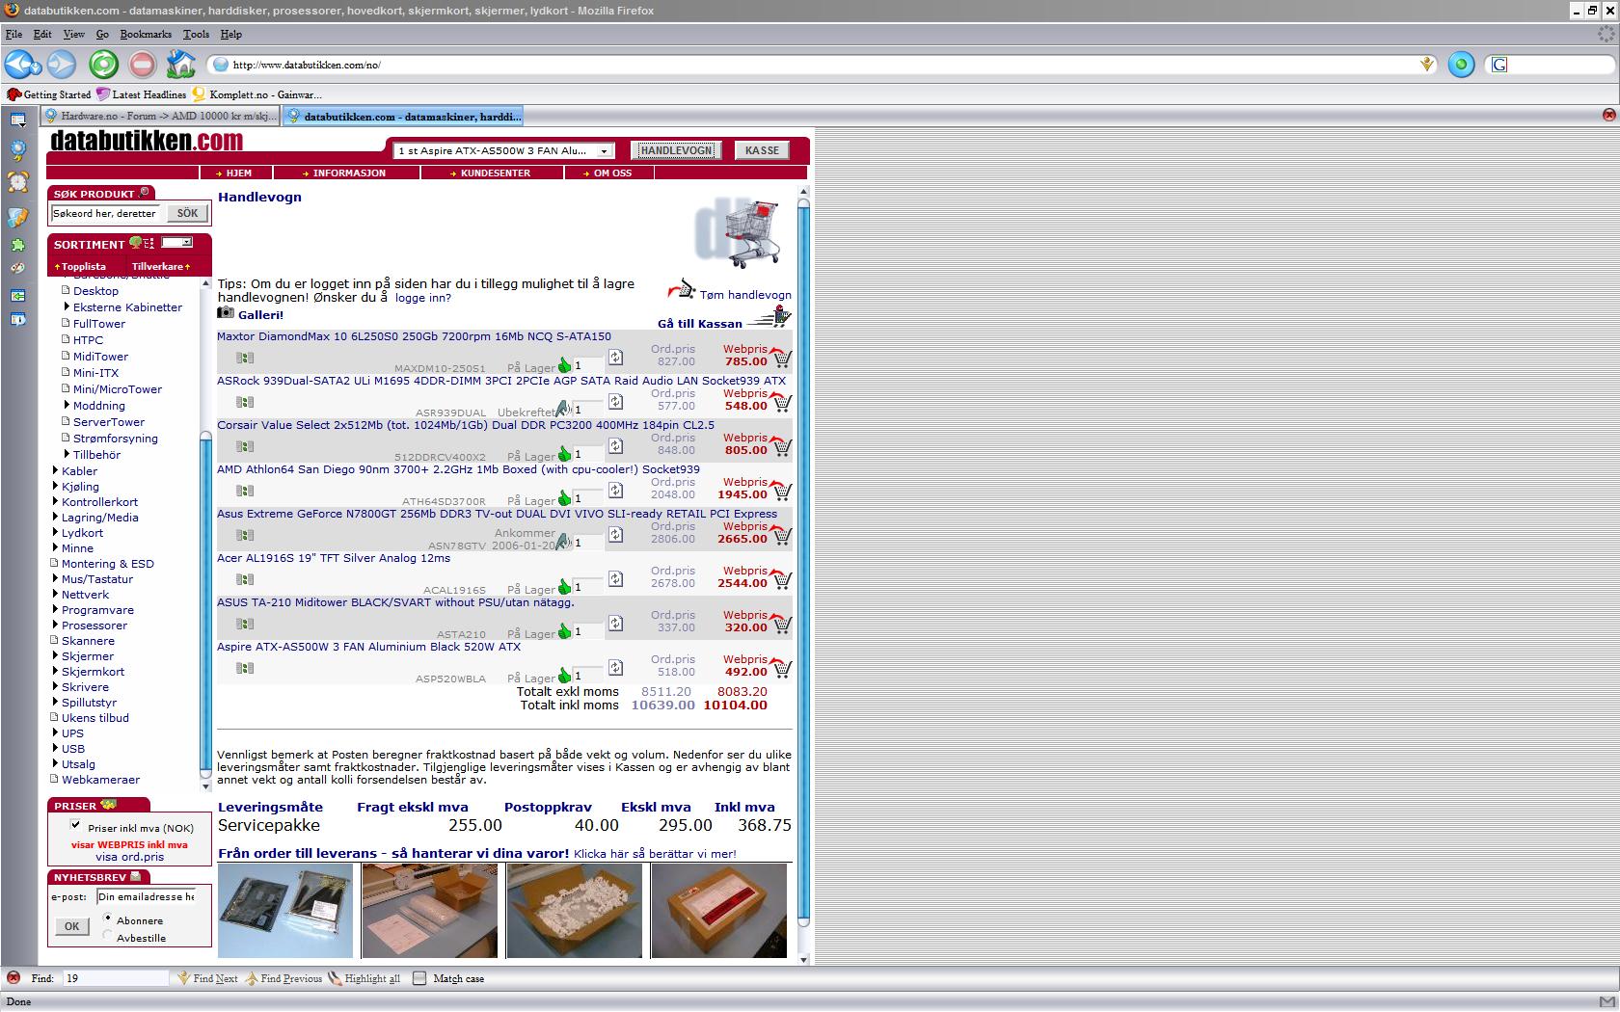Click the SÖK search button
1620x1012 pixels.
click(187, 213)
